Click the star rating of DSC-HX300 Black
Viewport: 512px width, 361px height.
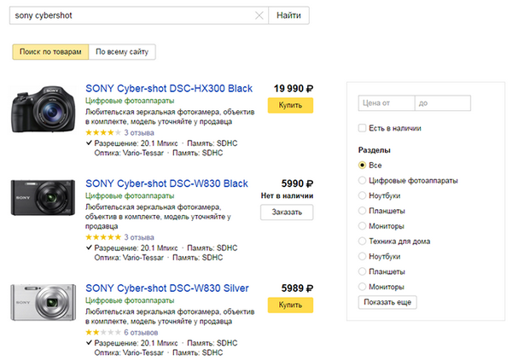(102, 133)
